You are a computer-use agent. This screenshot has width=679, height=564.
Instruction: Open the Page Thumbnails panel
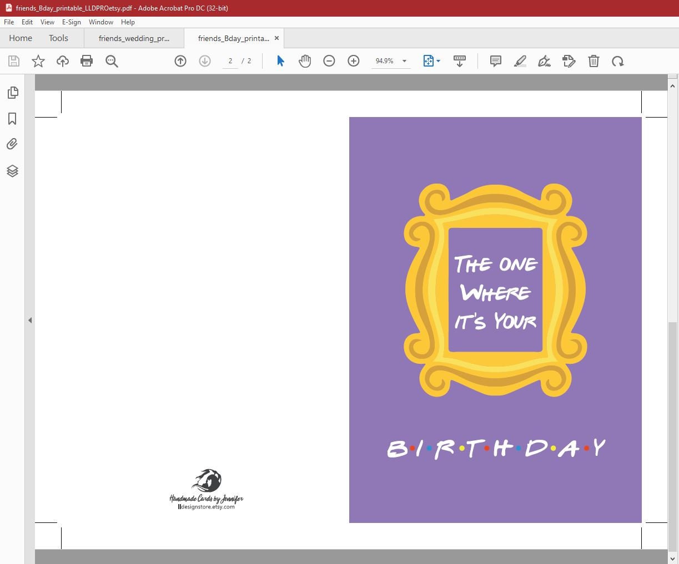coord(12,93)
